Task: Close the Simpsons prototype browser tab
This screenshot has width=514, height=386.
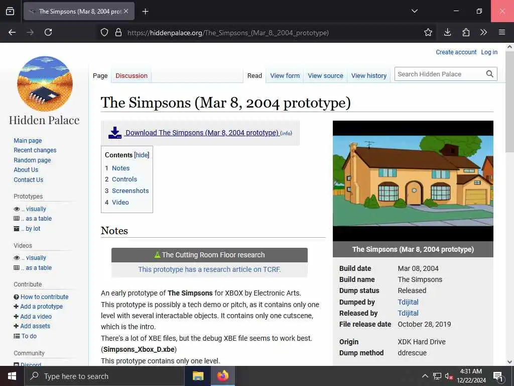Action: tap(126, 11)
